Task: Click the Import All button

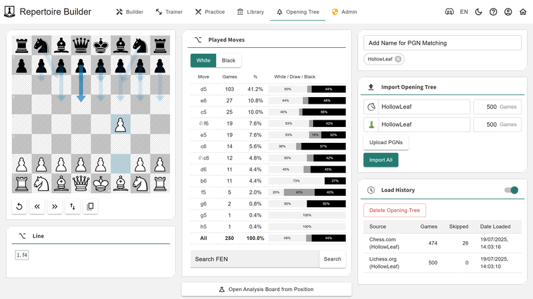Action: tap(380, 159)
